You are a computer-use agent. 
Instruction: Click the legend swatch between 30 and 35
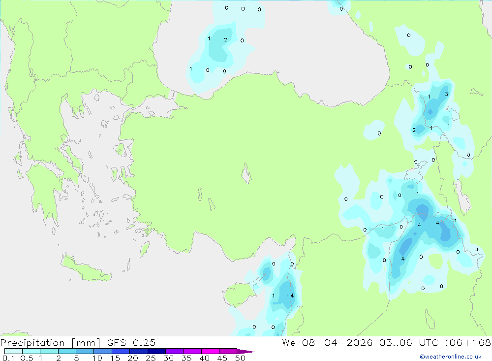click(175, 351)
